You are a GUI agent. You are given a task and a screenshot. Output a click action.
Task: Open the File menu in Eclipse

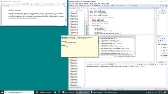(x=70, y=3)
